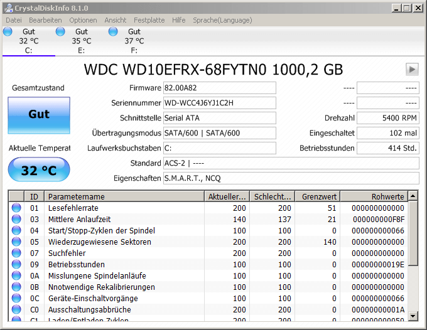Image resolution: width=427 pixels, height=330 pixels.
Task: Select the Betriebsstunden parameter in SMART list
Action: (77, 264)
